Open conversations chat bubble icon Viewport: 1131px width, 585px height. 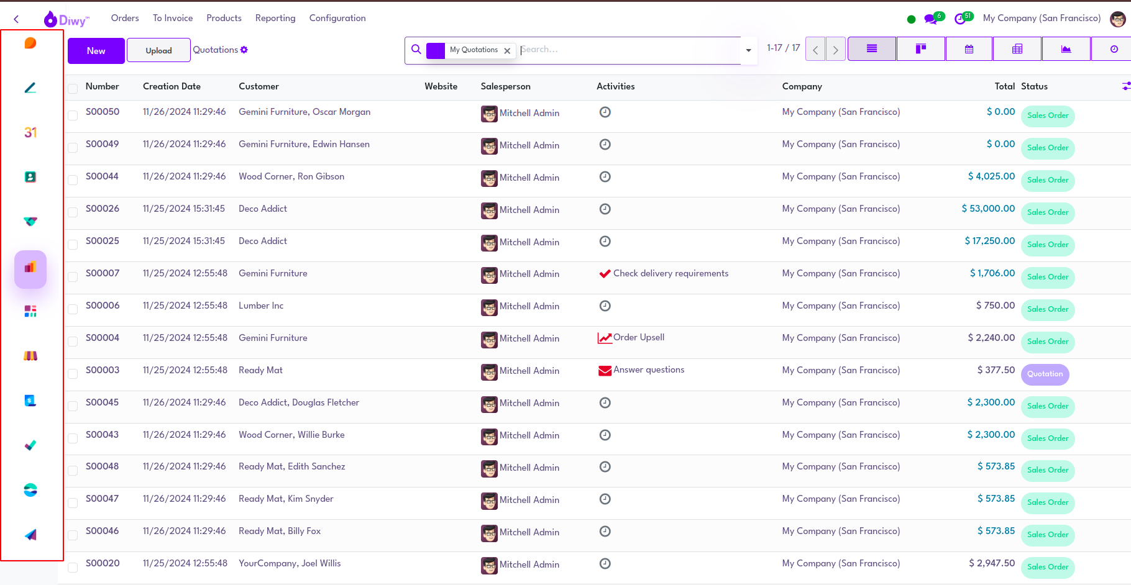tap(930, 19)
